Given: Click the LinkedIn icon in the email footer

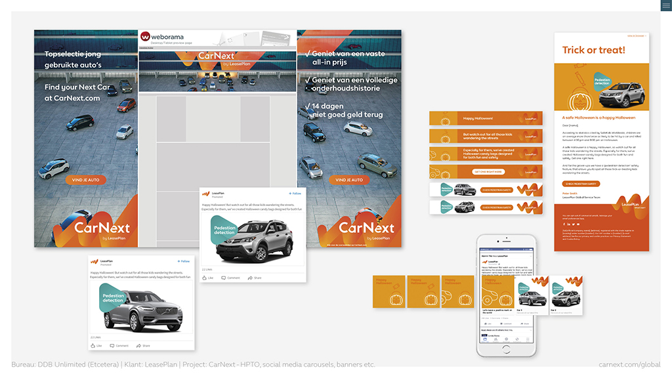Looking at the screenshot, I should pyautogui.click(x=569, y=224).
